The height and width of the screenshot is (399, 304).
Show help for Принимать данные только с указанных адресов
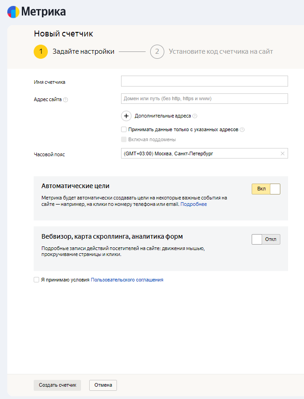[x=242, y=130]
